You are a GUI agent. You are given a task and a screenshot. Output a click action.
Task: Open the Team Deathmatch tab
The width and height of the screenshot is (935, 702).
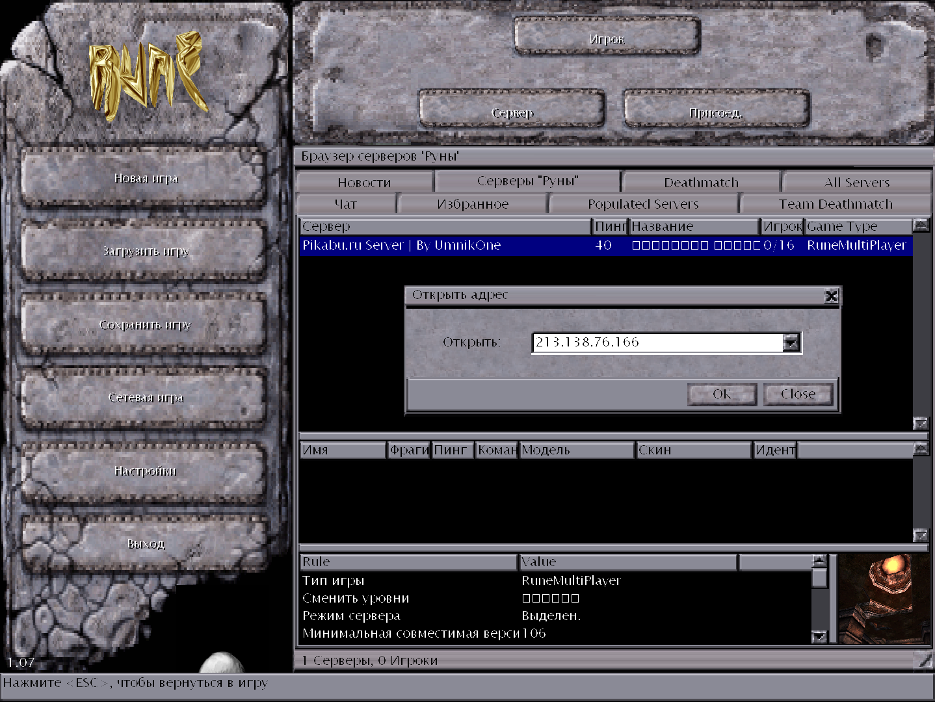836,204
